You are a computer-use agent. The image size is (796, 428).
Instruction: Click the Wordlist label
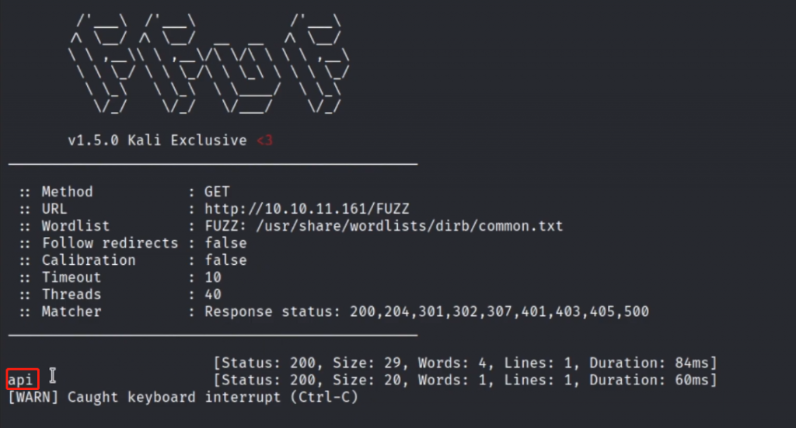(75, 226)
